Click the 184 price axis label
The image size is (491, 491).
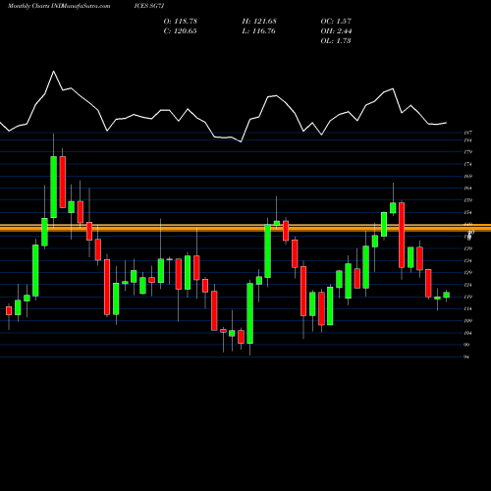tap(468, 140)
